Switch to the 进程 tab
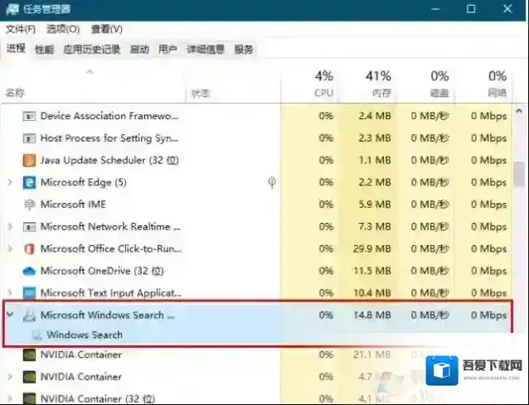 (16, 49)
